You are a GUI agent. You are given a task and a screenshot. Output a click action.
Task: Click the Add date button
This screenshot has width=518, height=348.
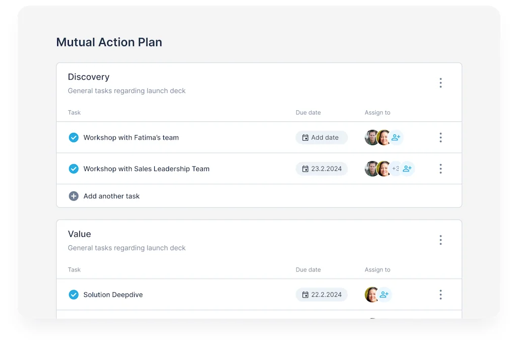(x=322, y=137)
